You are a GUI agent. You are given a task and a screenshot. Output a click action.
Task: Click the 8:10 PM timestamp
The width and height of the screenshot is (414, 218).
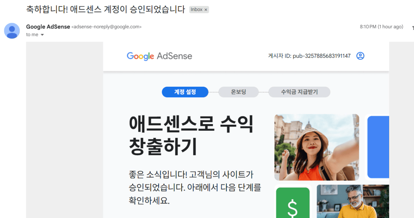click(x=382, y=27)
